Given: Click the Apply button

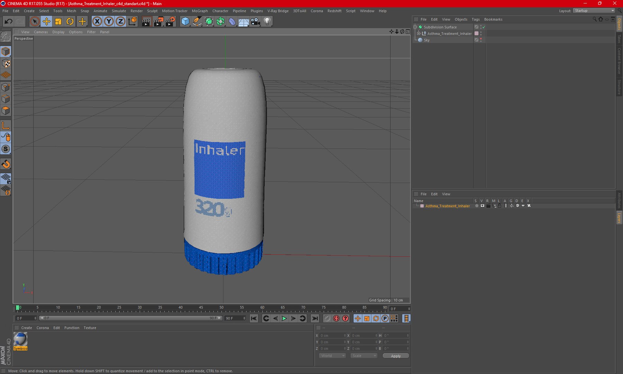Looking at the screenshot, I should [x=396, y=356].
